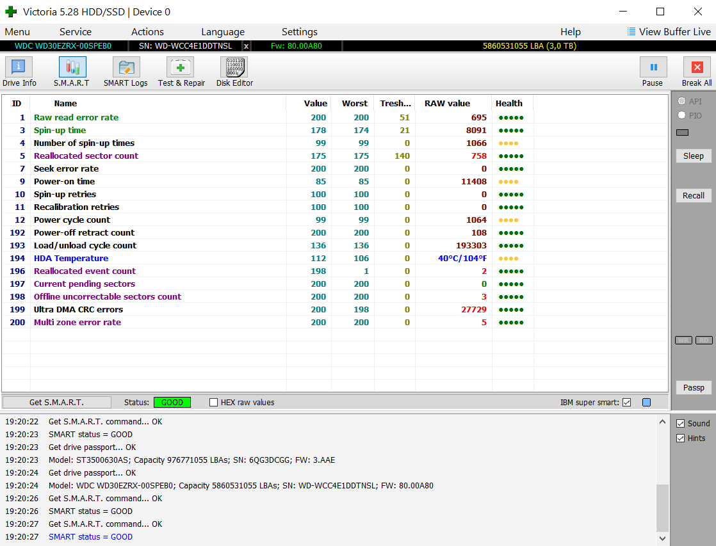Select the Load/unload cycle count row
This screenshot has height=546, width=716.
pyautogui.click(x=335, y=245)
